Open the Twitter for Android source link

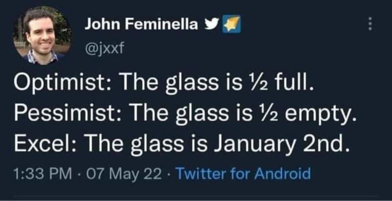tap(243, 173)
